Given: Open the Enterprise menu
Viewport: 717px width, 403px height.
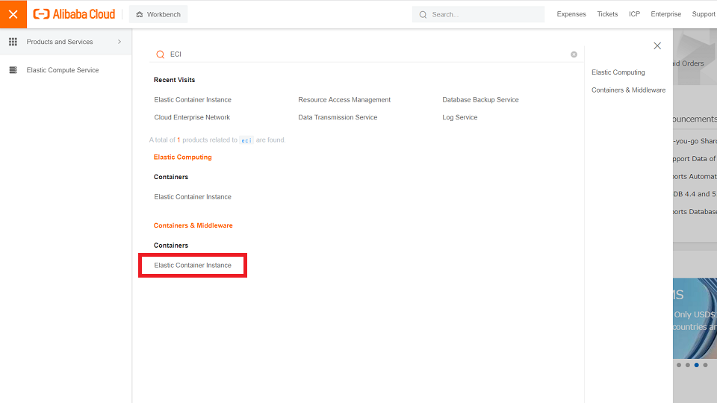Looking at the screenshot, I should (x=665, y=14).
